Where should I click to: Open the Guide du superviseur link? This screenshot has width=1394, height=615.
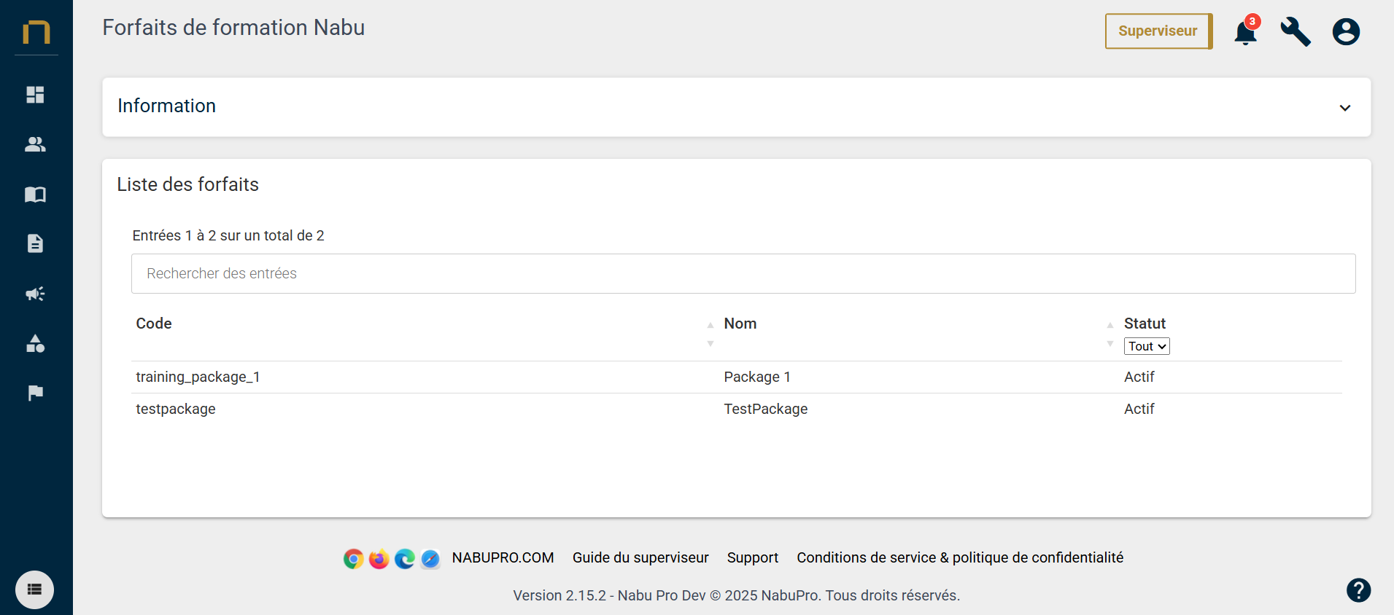coord(640,557)
